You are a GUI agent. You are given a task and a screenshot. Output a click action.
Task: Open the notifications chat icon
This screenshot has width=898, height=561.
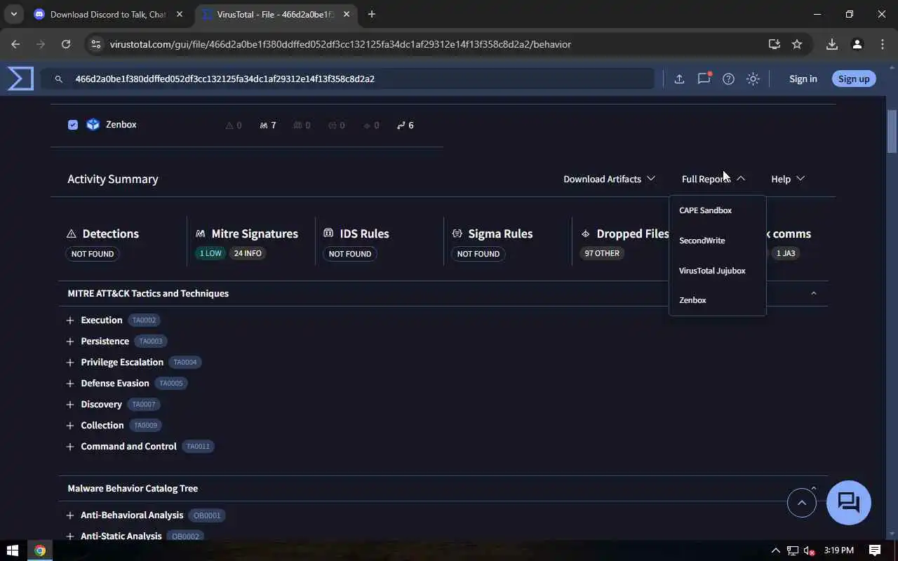(704, 79)
